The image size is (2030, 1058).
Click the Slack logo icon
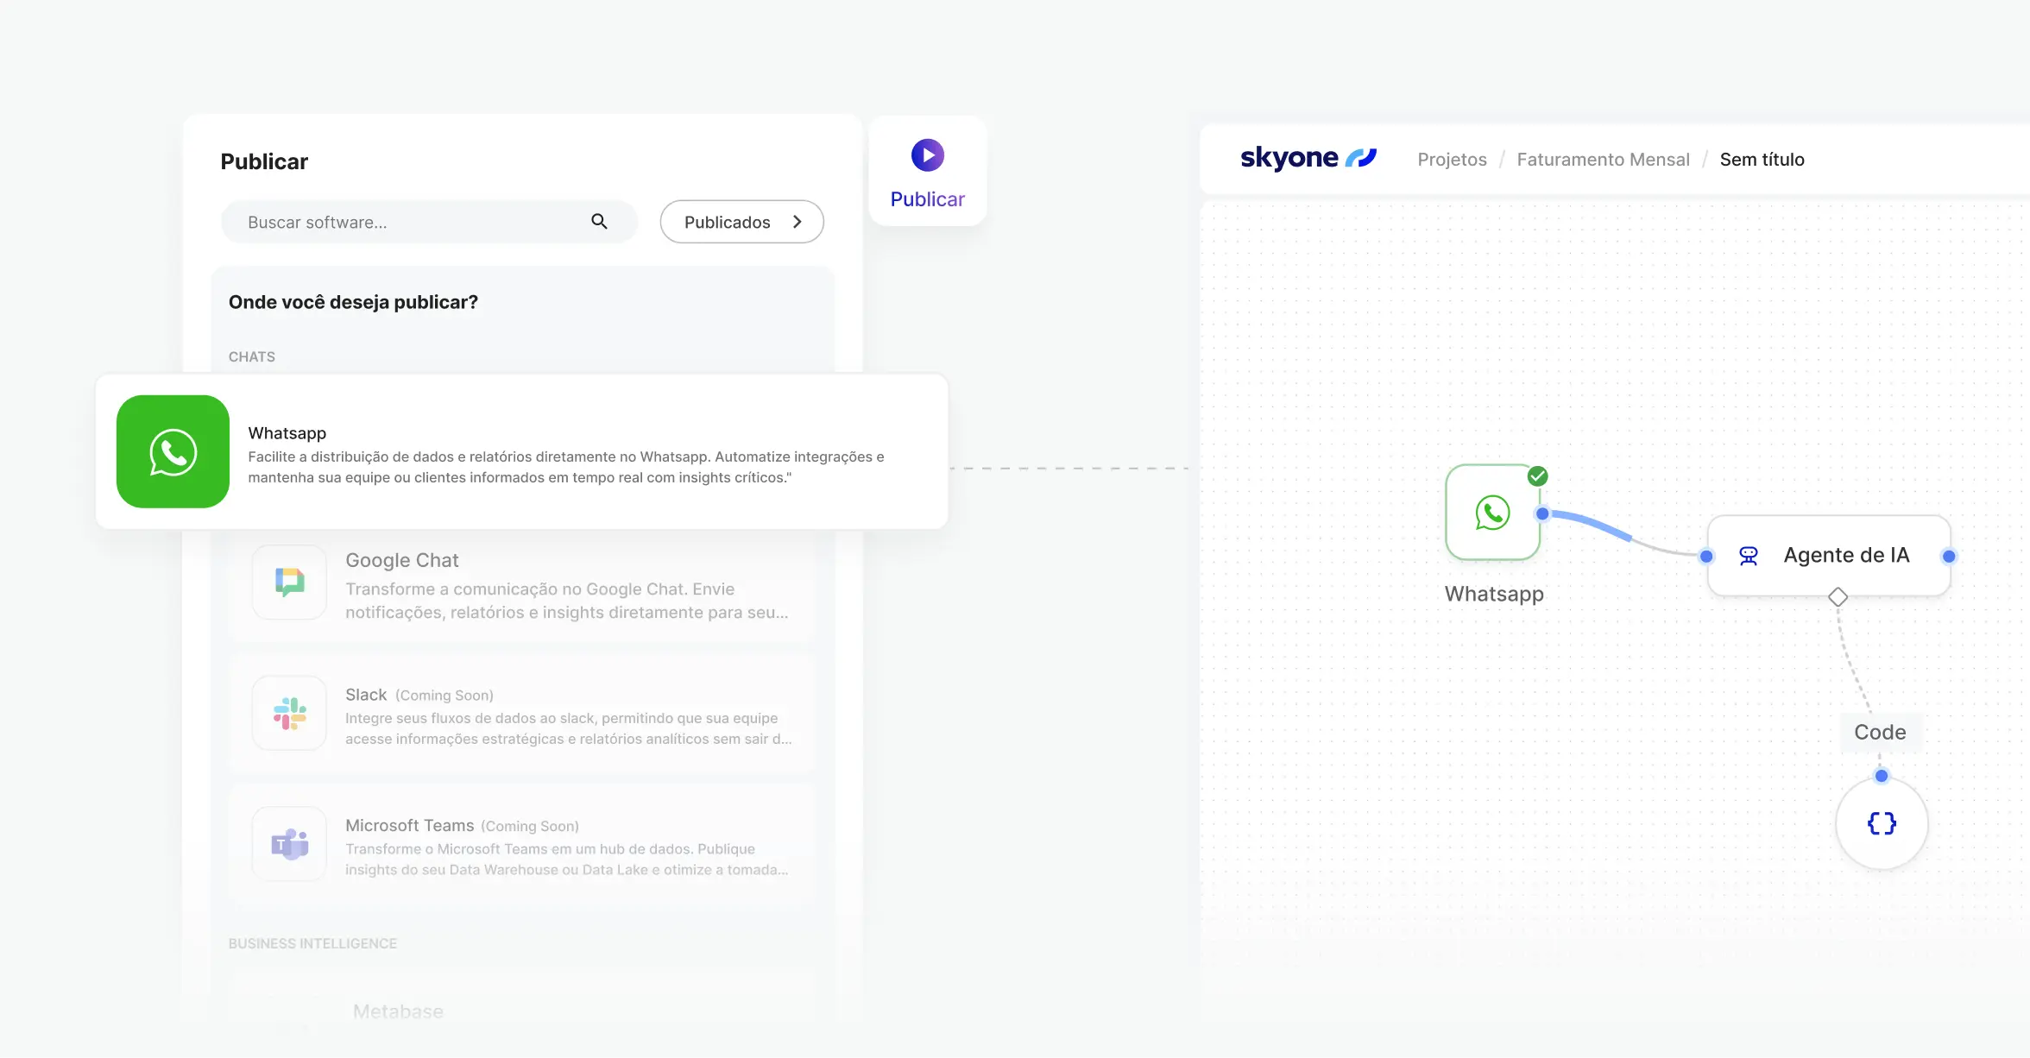289,714
